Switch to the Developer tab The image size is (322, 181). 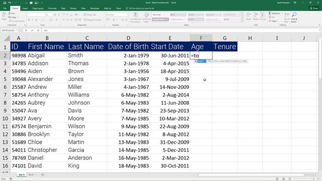point(95,9)
